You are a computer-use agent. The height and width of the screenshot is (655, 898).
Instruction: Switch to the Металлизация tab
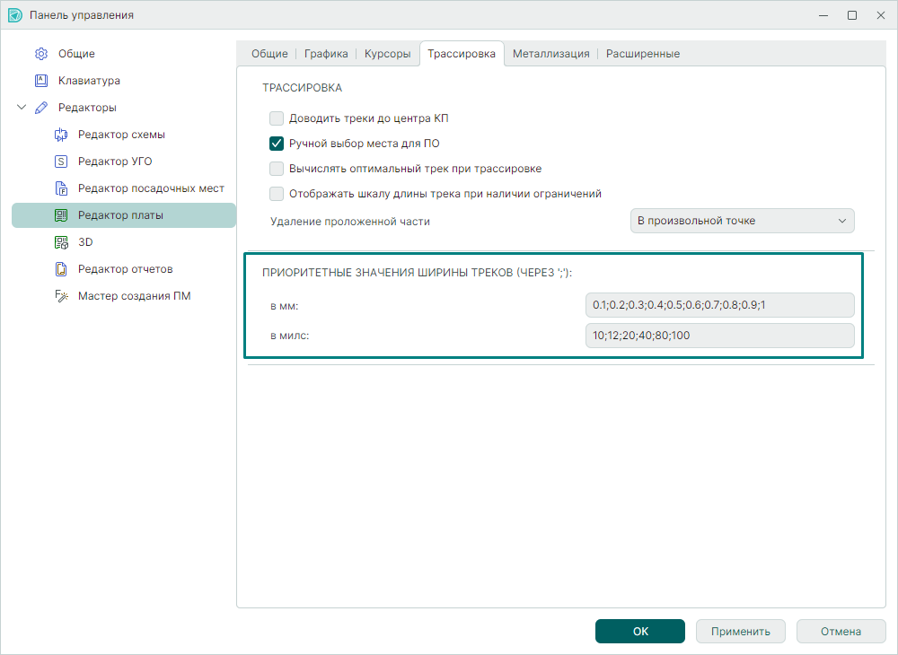click(x=550, y=54)
